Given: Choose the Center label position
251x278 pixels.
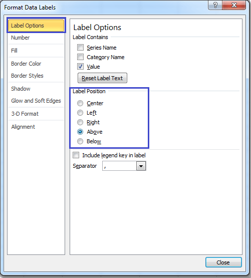Looking at the screenshot, I should (x=80, y=103).
